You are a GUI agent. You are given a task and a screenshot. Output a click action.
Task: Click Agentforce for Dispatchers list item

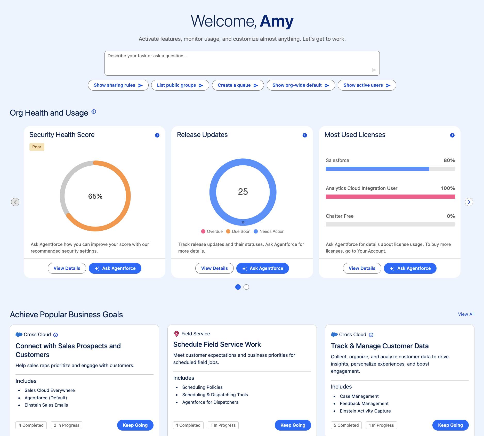coord(210,402)
